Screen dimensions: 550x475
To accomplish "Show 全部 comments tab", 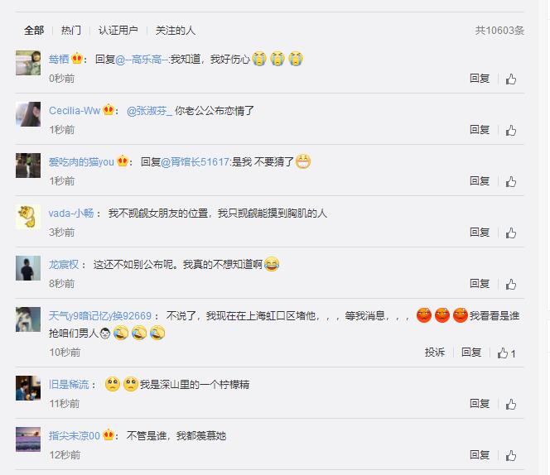I will click(34, 31).
